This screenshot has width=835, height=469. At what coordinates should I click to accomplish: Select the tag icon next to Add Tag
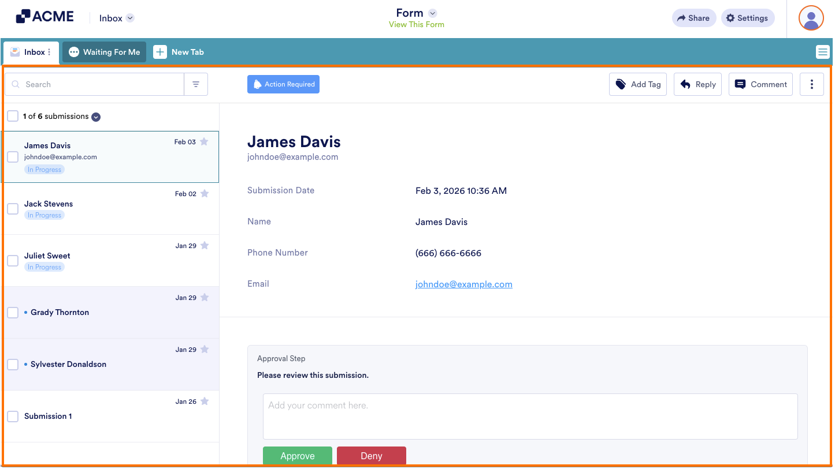(620, 84)
